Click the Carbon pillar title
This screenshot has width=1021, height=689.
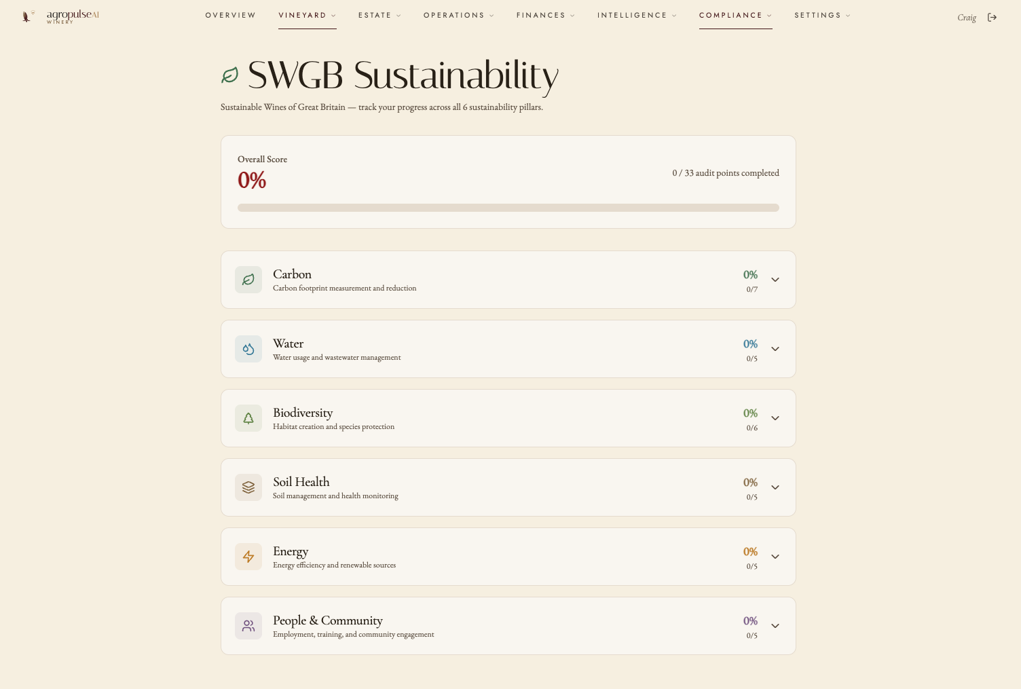click(x=292, y=274)
